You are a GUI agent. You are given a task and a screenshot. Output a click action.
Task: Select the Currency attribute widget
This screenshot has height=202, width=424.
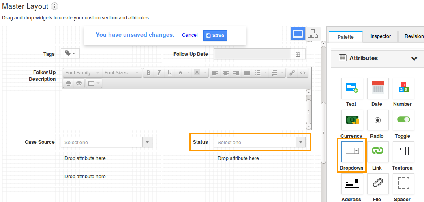[351, 120]
